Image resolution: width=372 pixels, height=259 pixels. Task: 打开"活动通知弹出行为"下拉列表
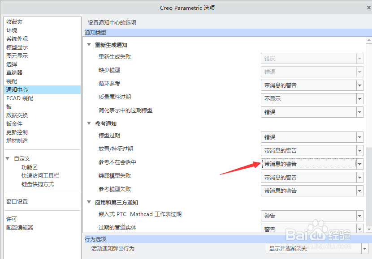pyautogui.click(x=365, y=248)
